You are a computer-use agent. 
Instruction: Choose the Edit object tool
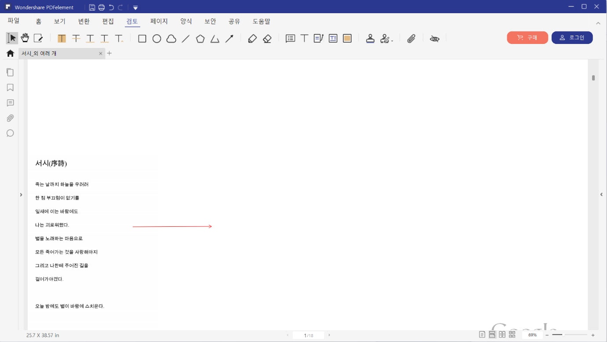(x=38, y=38)
